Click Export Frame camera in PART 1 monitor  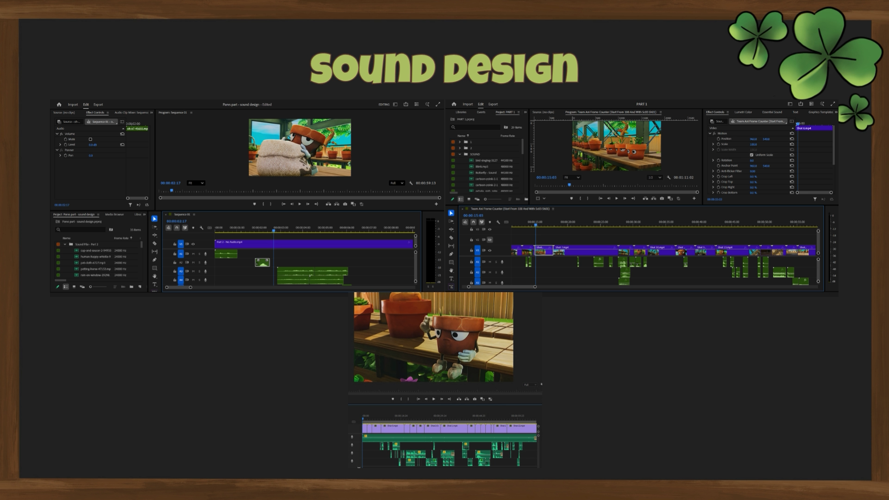coord(662,199)
